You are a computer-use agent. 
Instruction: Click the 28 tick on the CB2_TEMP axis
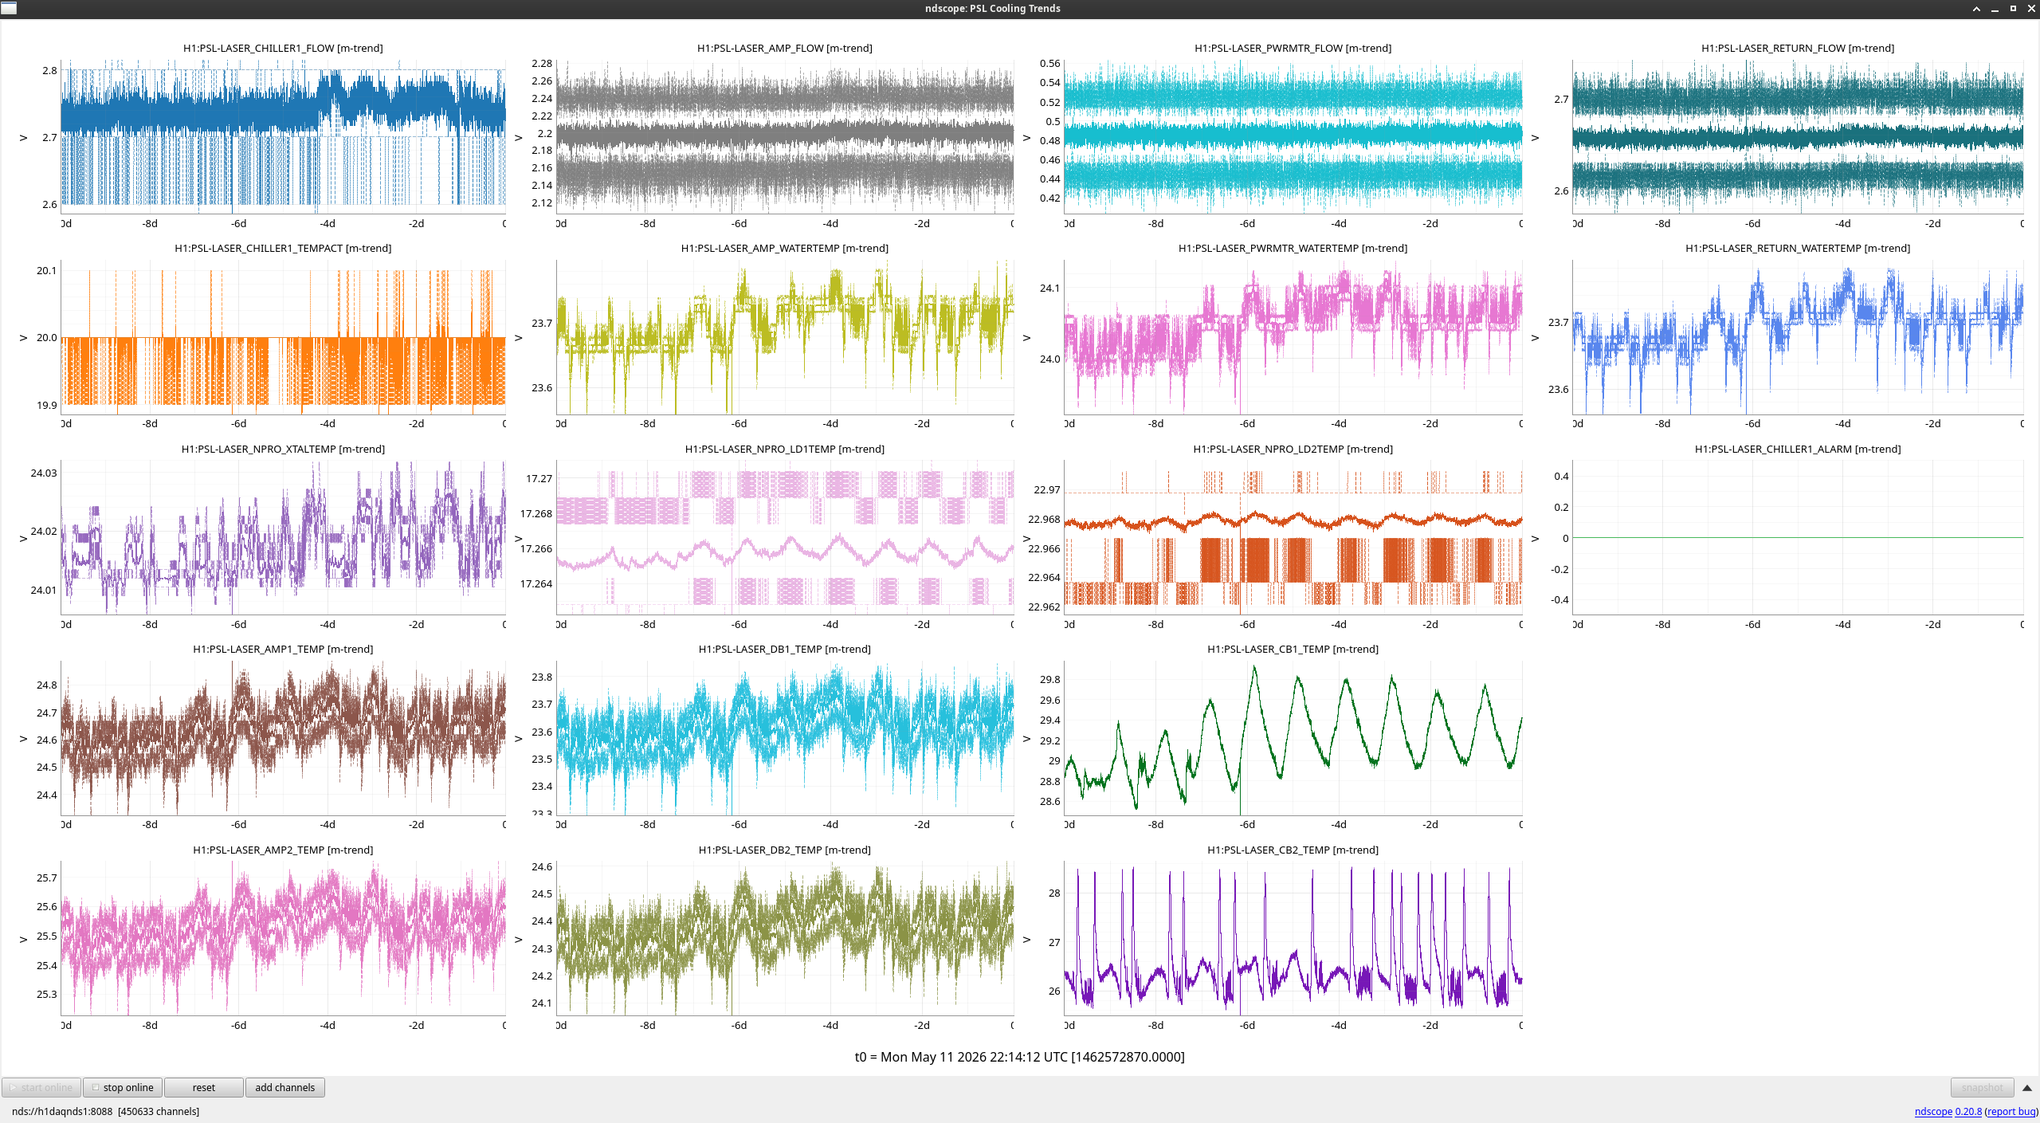pos(1054,893)
